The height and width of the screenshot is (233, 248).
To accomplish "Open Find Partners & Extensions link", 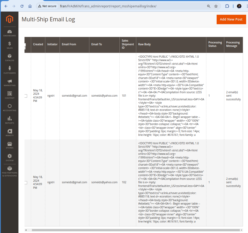I will (x=9, y=171).
